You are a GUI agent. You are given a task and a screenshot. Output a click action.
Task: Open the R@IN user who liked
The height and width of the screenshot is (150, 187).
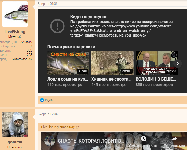coord(49,100)
